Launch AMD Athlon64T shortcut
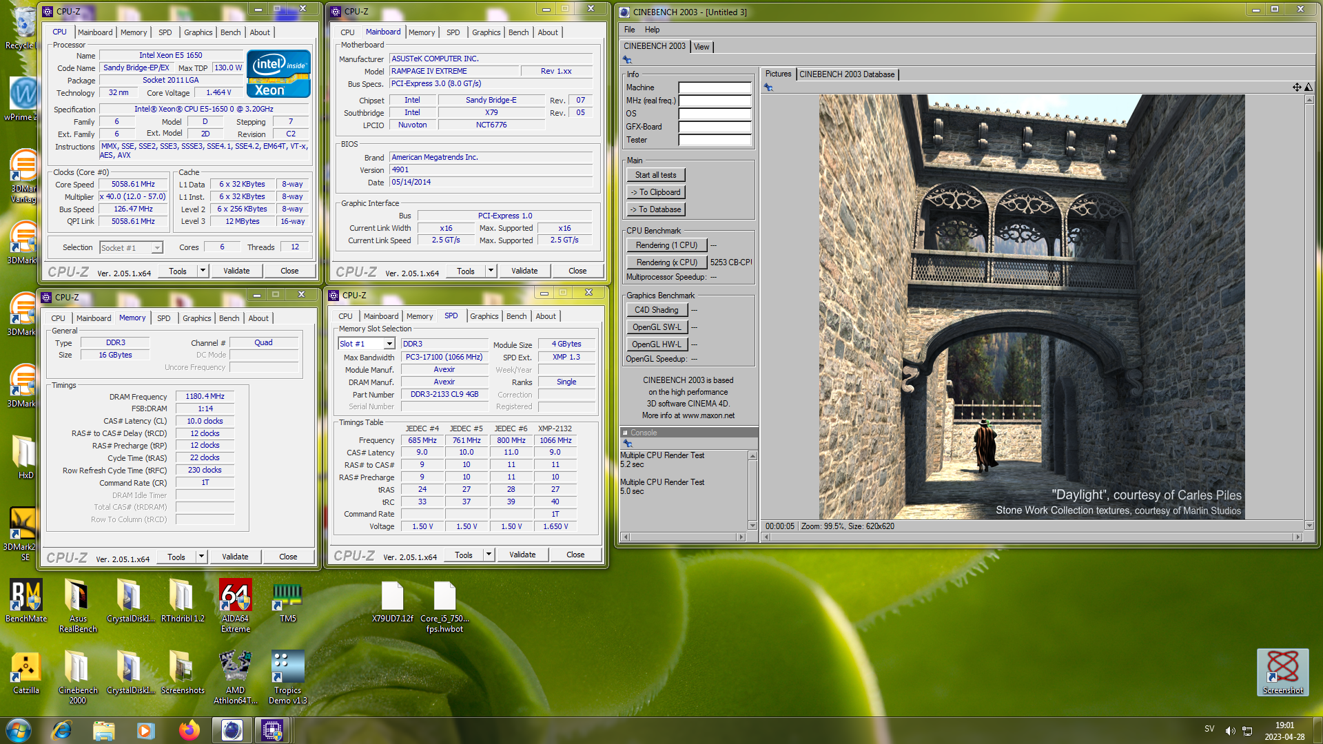This screenshot has height=744, width=1323. pyautogui.click(x=235, y=676)
